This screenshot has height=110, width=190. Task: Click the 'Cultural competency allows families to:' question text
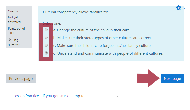75,12
